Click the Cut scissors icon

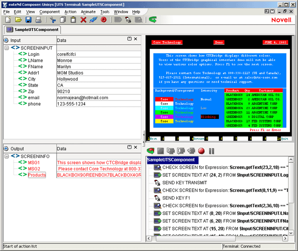coord(53,20)
